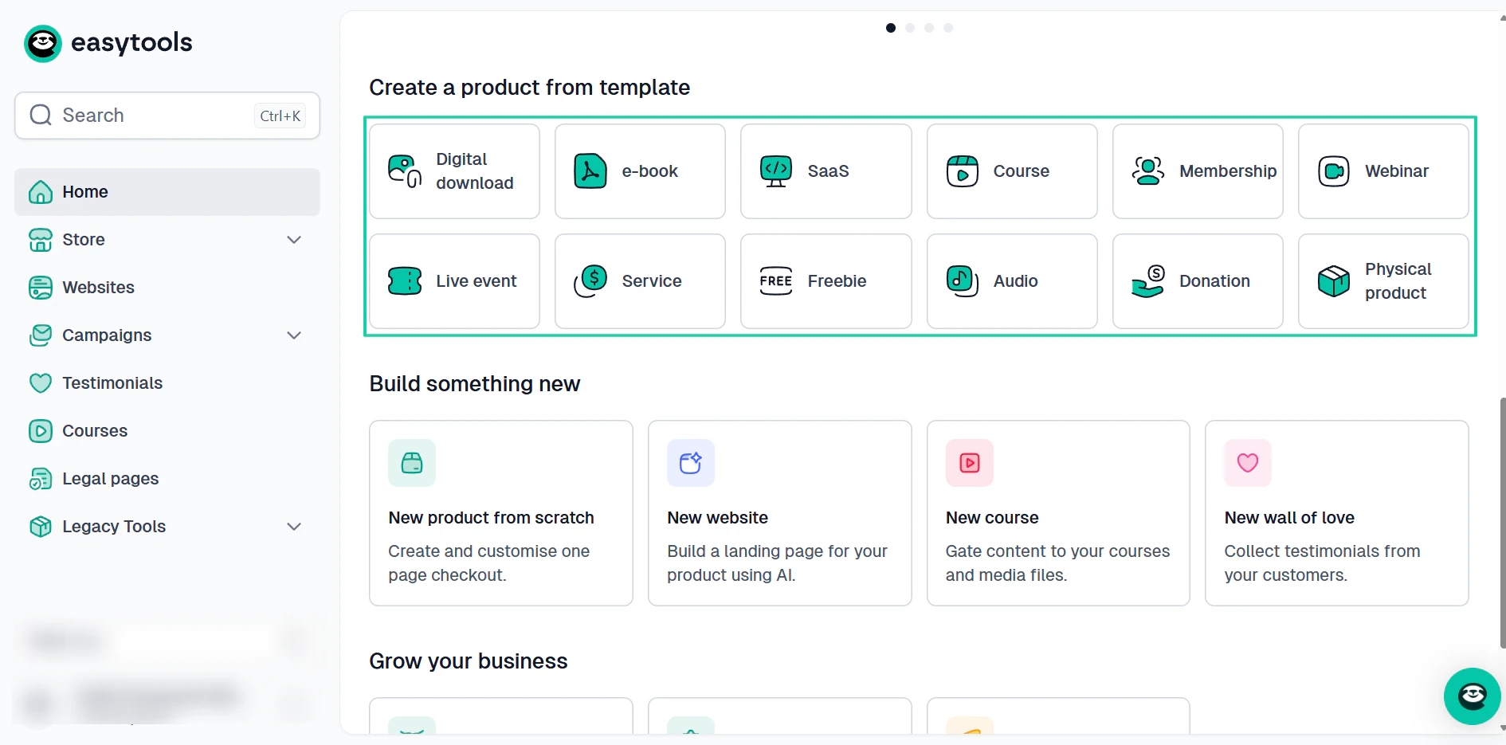Expand the Campaigns section chevron
This screenshot has width=1506, height=745.
(294, 335)
